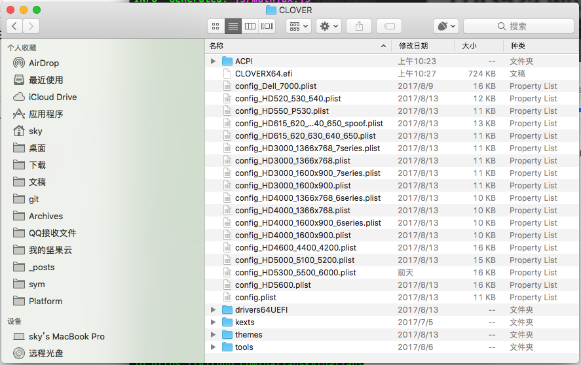Image resolution: width=581 pixels, height=365 pixels.
Task: Go back to previous folder
Action: pyautogui.click(x=14, y=26)
